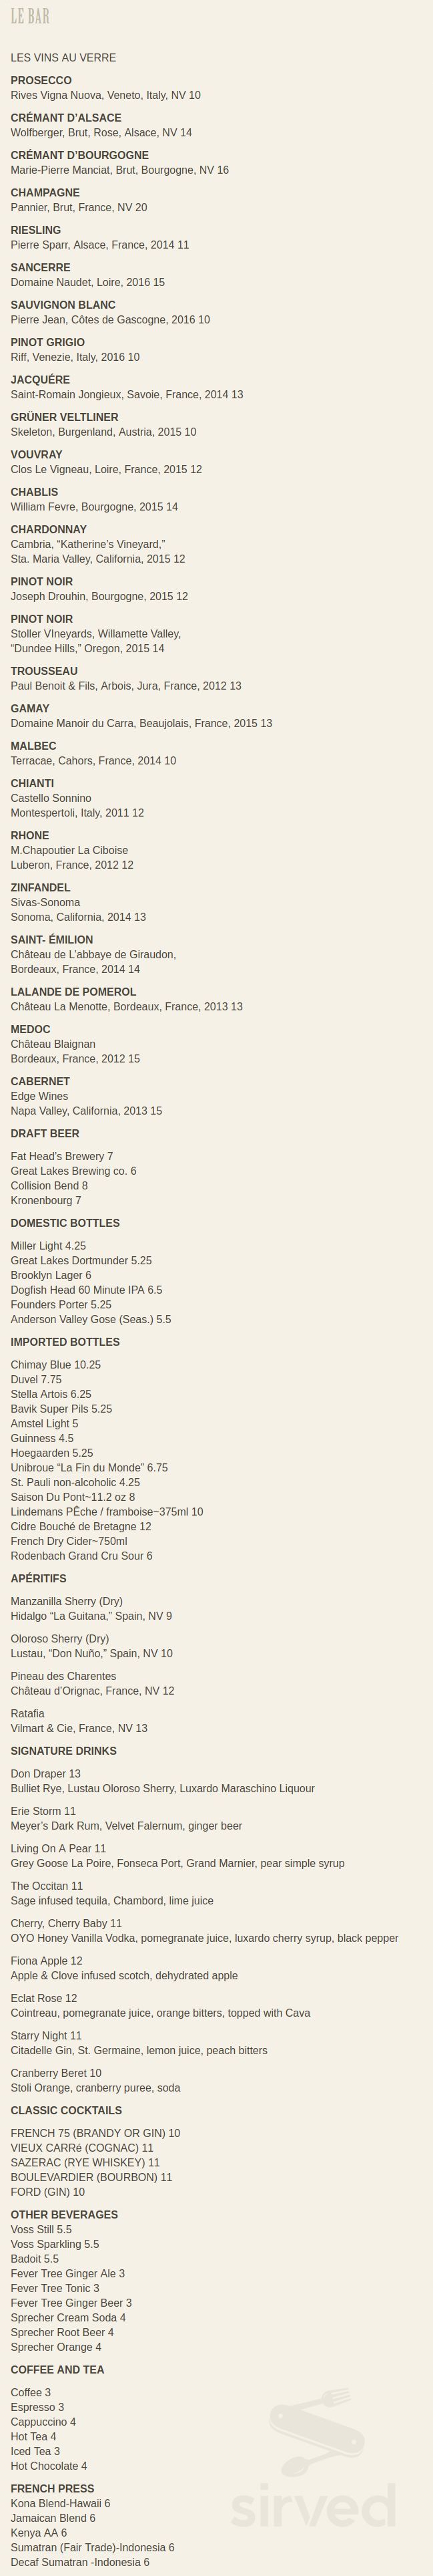433x2576 pixels.
Task: Select the CHAMPAGNE Pannier Brut listing
Action: click(79, 200)
